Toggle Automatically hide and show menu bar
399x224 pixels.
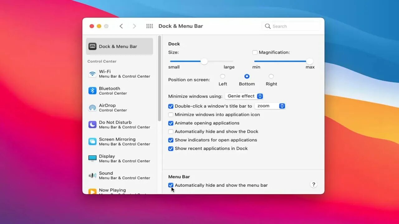tap(171, 185)
